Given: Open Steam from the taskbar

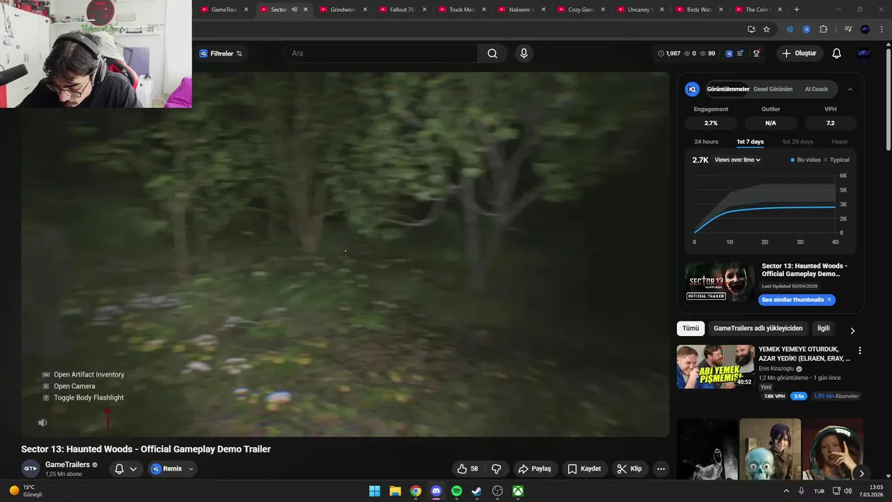Looking at the screenshot, I should [477, 491].
